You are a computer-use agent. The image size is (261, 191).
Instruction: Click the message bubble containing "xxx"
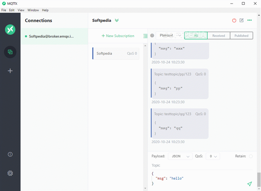(180, 51)
